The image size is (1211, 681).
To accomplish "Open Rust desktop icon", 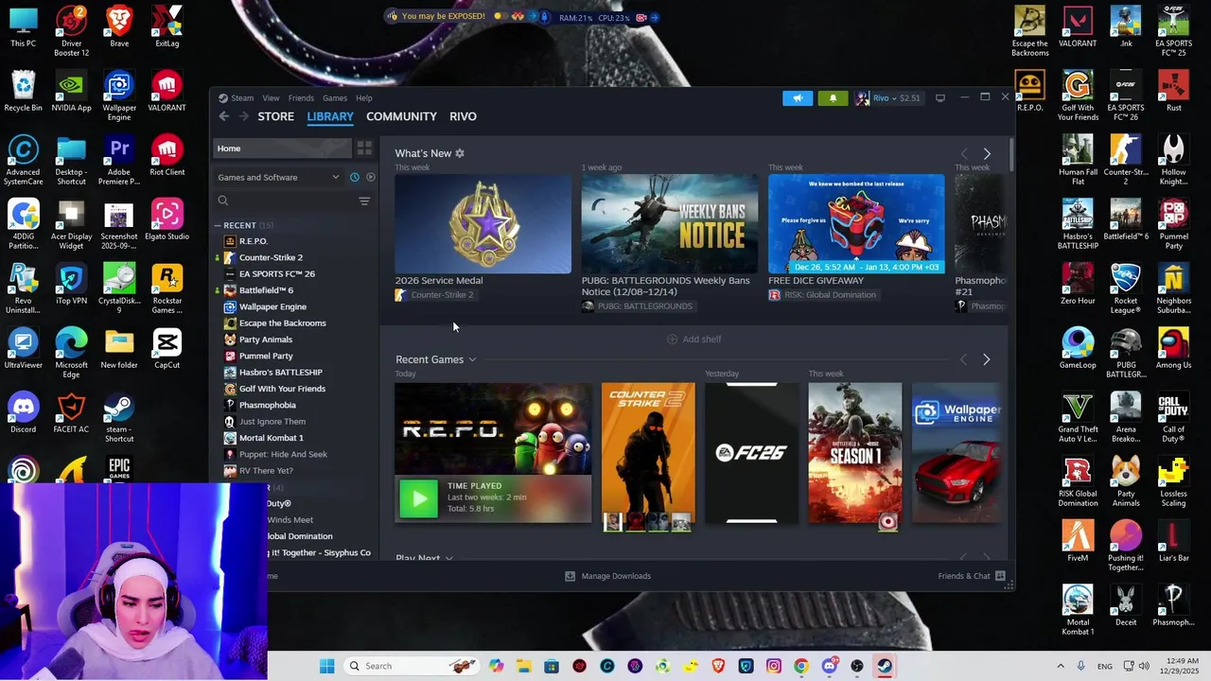I will point(1173,90).
